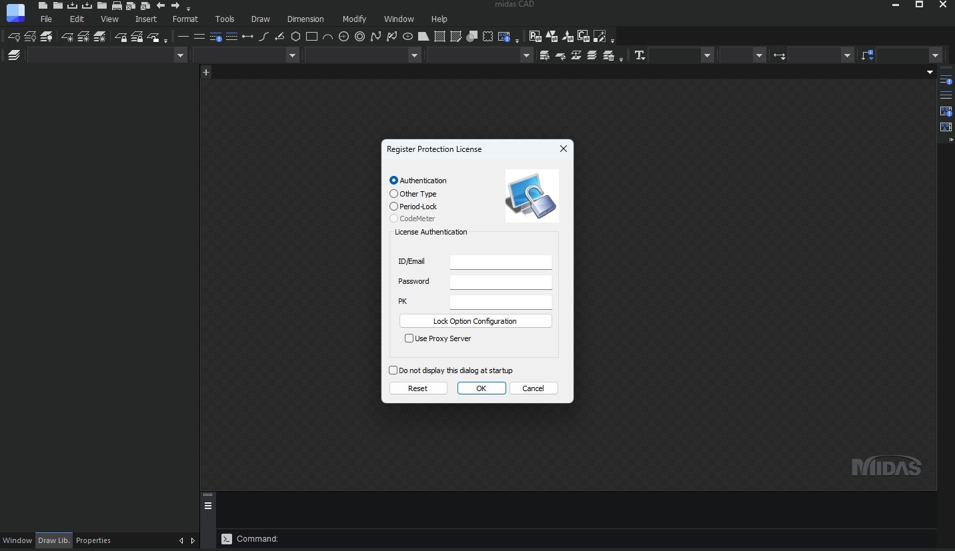Click the text style T icon

coord(640,55)
